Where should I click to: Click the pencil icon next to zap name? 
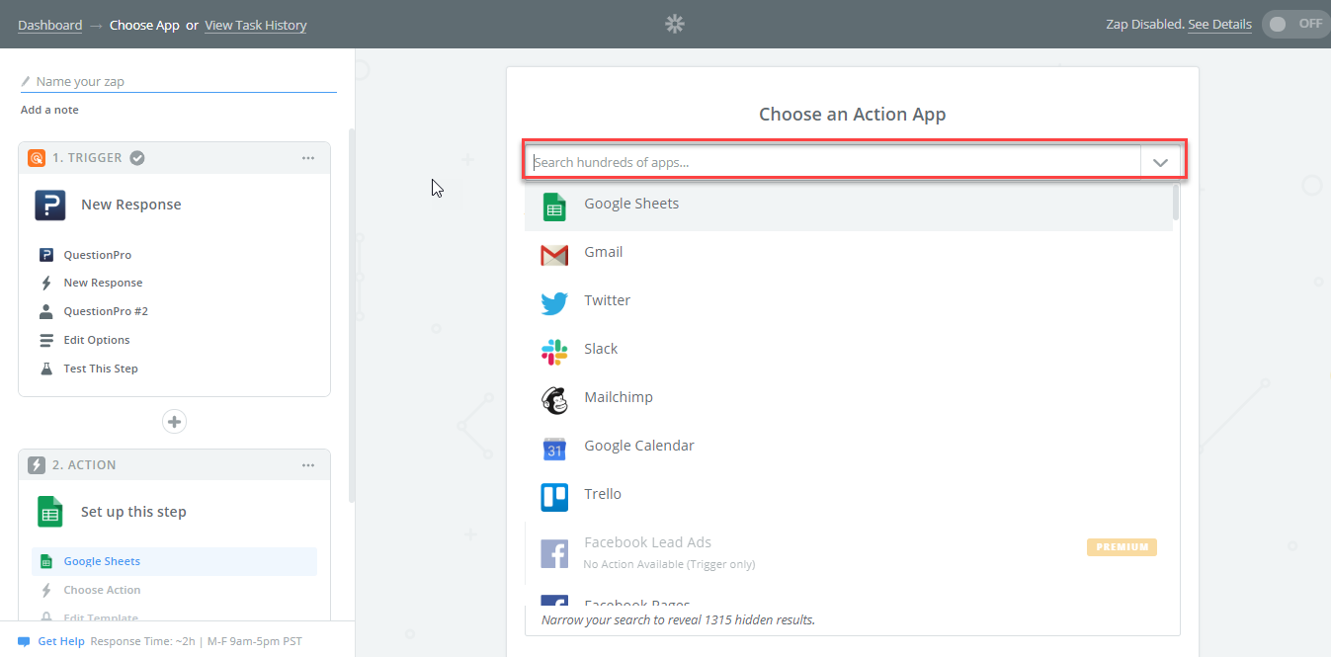[x=26, y=81]
